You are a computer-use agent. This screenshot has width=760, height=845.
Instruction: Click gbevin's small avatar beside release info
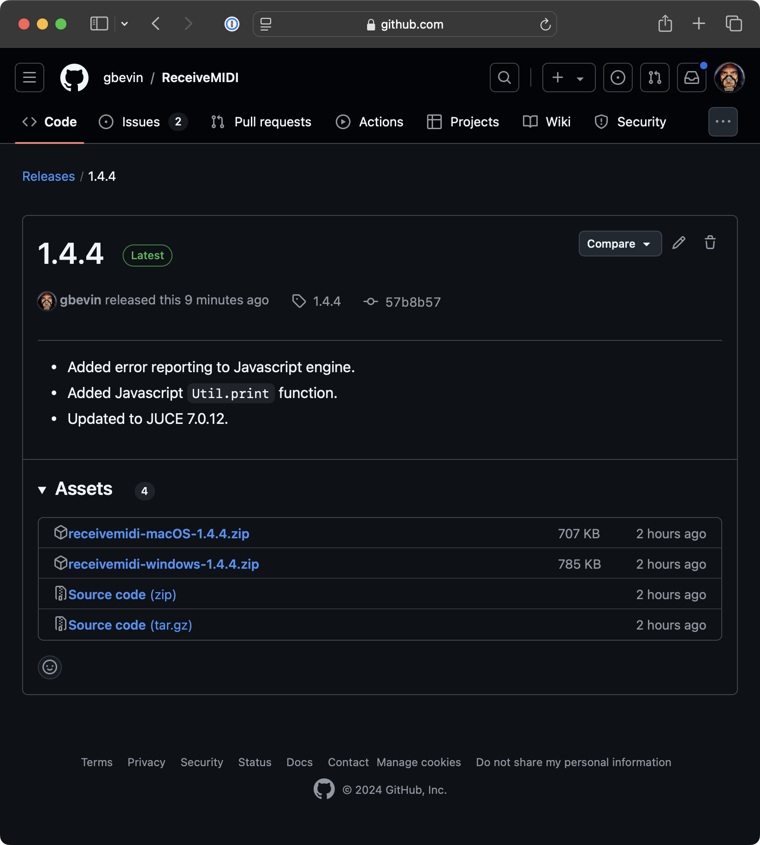tap(47, 301)
